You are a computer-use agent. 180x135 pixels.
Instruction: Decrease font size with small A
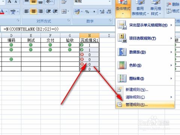click(x=16, y=2)
